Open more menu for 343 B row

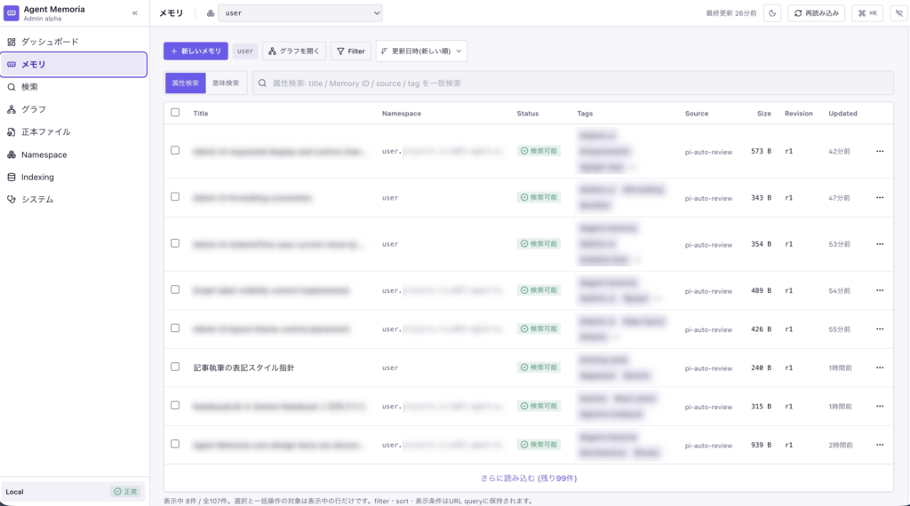click(x=880, y=198)
